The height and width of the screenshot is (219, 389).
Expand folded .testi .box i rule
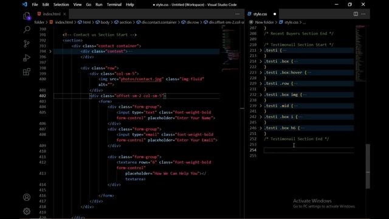pyautogui.click(x=261, y=117)
